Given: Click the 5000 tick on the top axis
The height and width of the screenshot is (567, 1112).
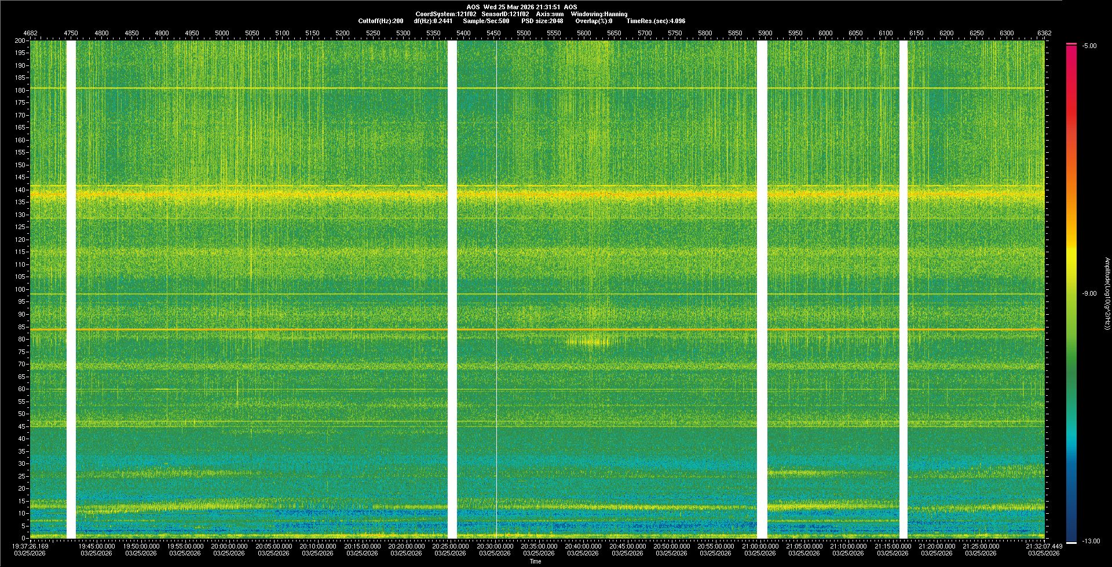Looking at the screenshot, I should 222,33.
